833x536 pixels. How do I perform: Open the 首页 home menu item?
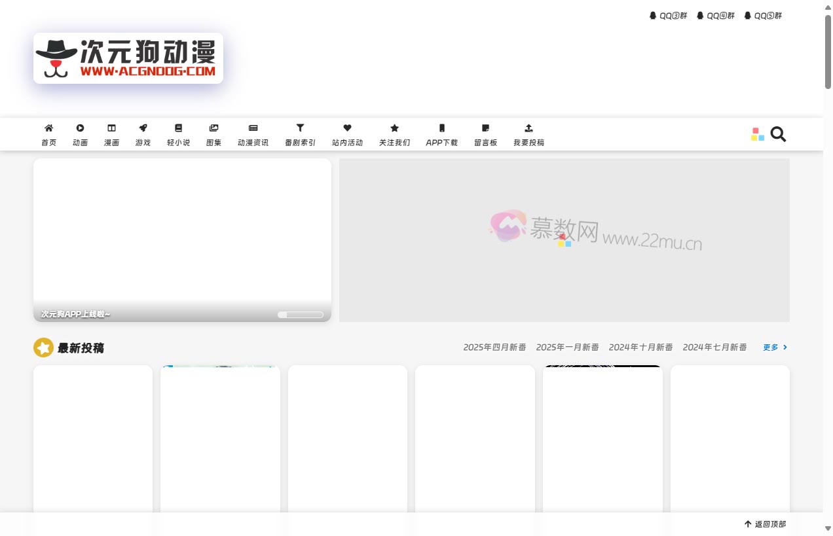(48, 134)
